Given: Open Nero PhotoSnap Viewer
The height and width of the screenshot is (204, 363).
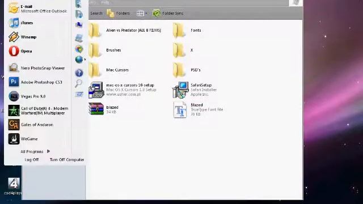Looking at the screenshot, I should click(36, 68).
